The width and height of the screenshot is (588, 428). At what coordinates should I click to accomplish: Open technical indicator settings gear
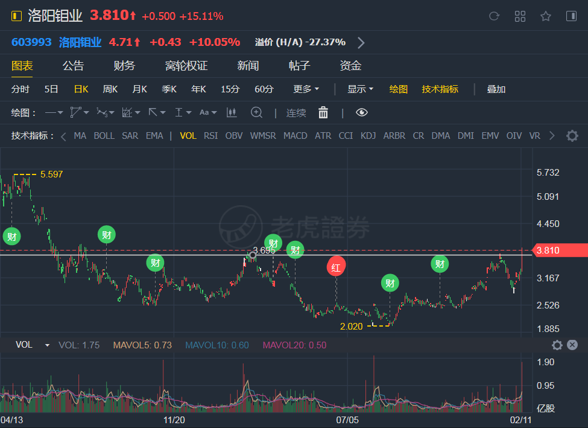[x=572, y=136]
